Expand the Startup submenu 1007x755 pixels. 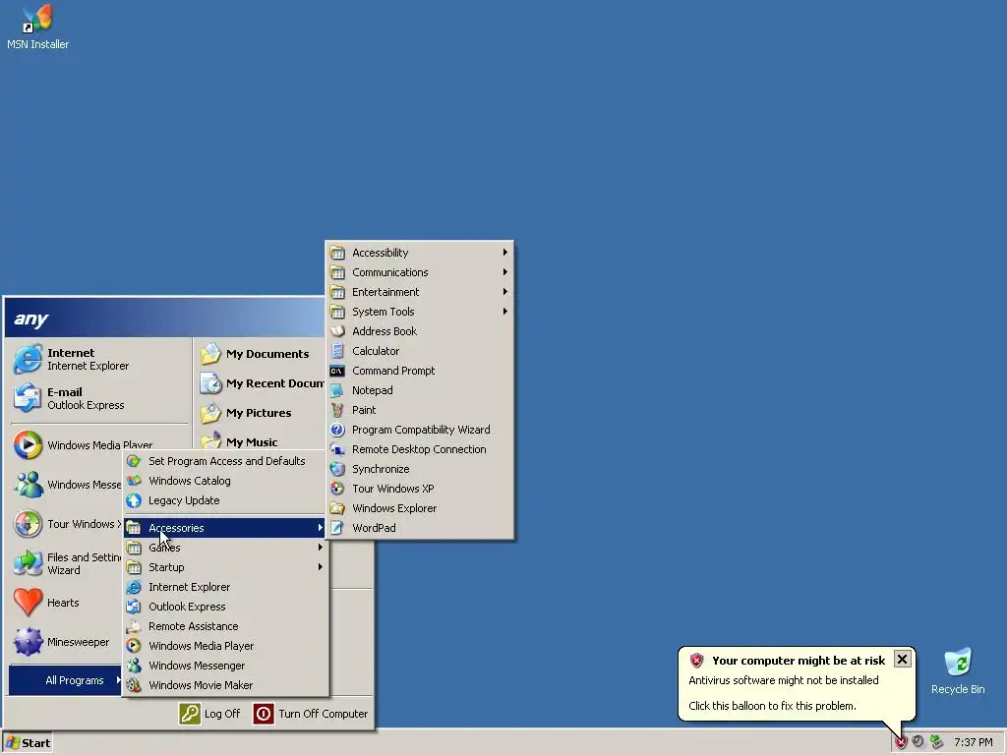(x=225, y=567)
